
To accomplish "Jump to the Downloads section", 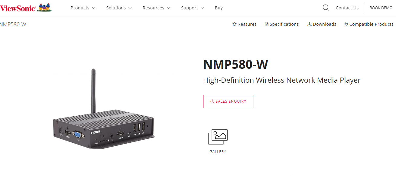I will [x=324, y=24].
